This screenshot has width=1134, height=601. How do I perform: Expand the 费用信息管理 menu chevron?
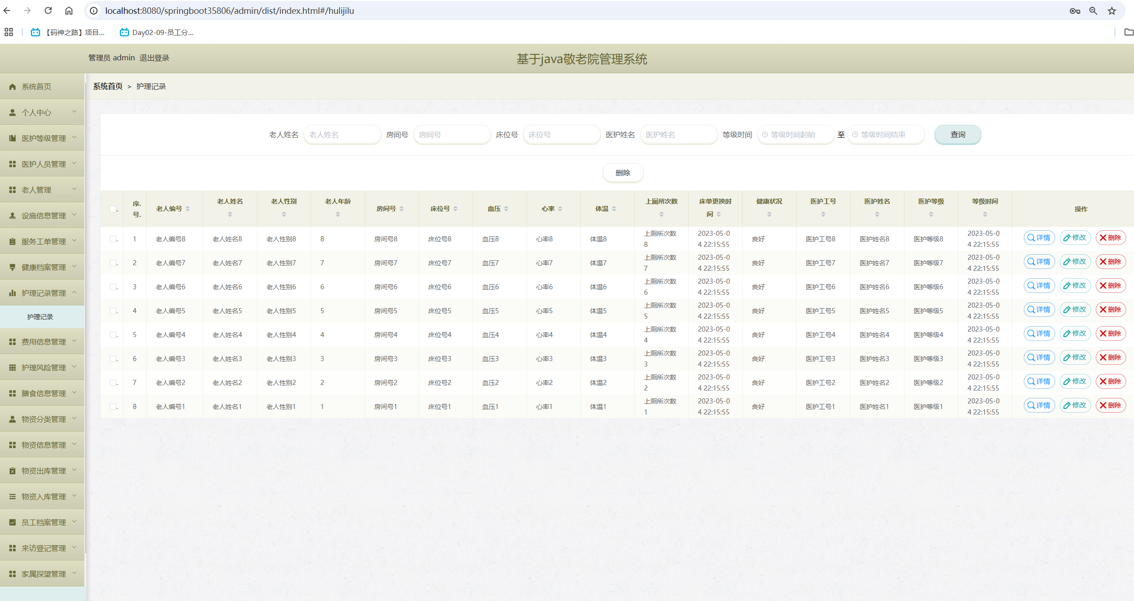74,341
